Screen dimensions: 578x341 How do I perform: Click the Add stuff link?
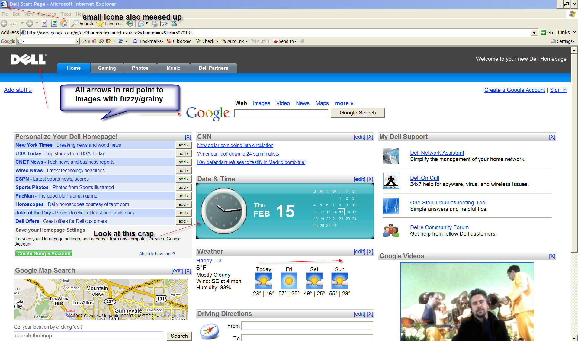[18, 90]
